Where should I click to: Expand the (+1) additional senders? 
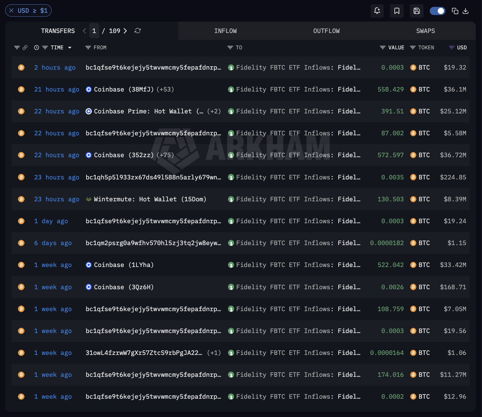[214, 353]
